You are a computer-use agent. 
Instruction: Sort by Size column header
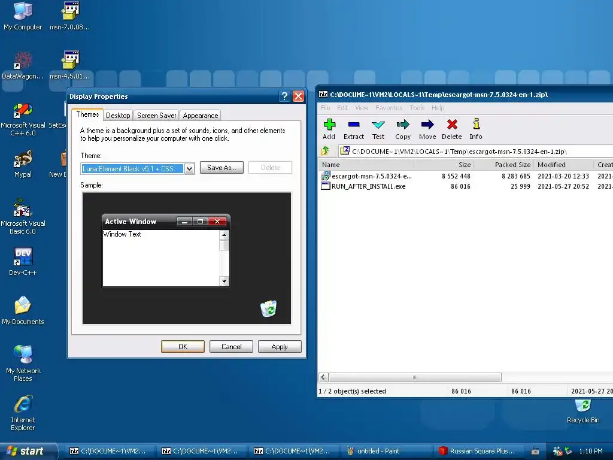pos(444,165)
